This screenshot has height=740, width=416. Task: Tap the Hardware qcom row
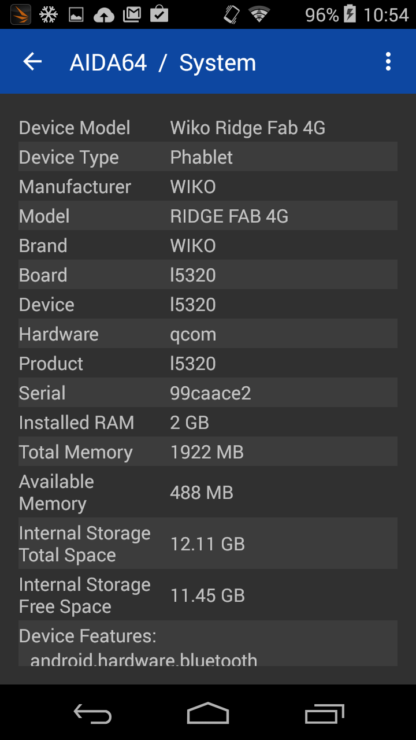[x=207, y=334]
